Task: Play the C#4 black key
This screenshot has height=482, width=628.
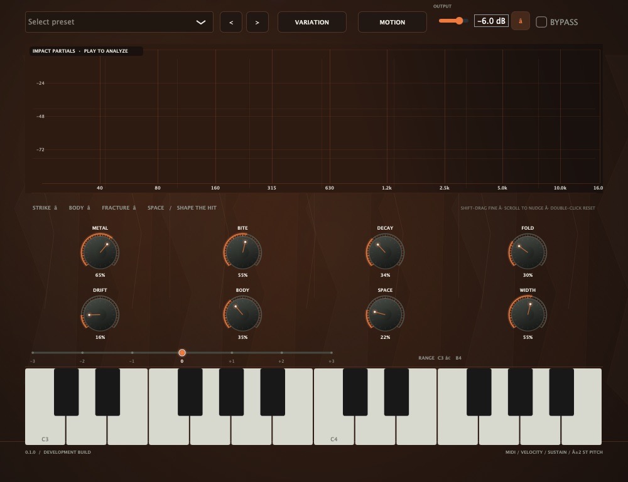Action: coord(355,392)
